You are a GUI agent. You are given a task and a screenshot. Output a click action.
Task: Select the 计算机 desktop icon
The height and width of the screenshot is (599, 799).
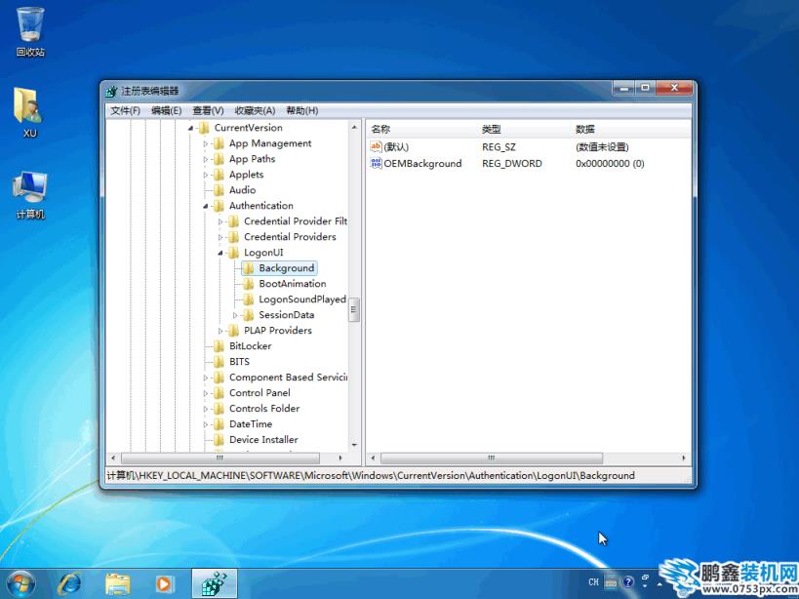coord(30,195)
